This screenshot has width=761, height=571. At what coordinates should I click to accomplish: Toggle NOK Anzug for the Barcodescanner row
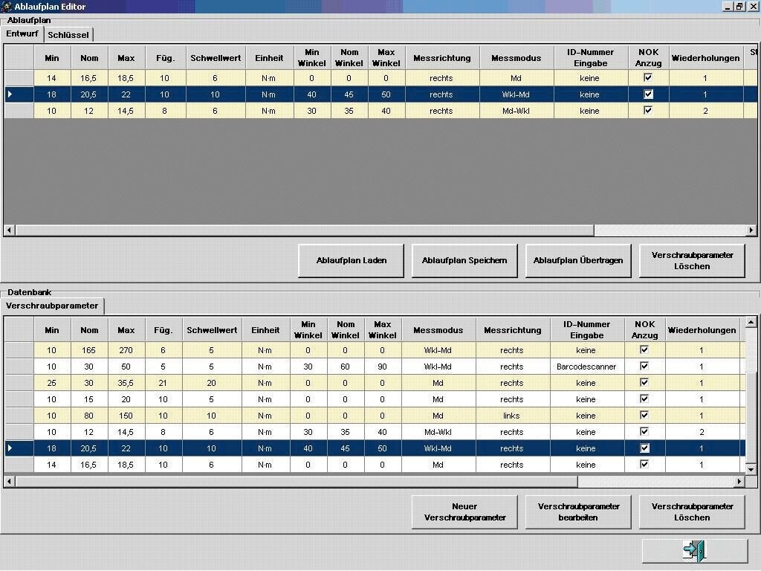click(x=644, y=367)
